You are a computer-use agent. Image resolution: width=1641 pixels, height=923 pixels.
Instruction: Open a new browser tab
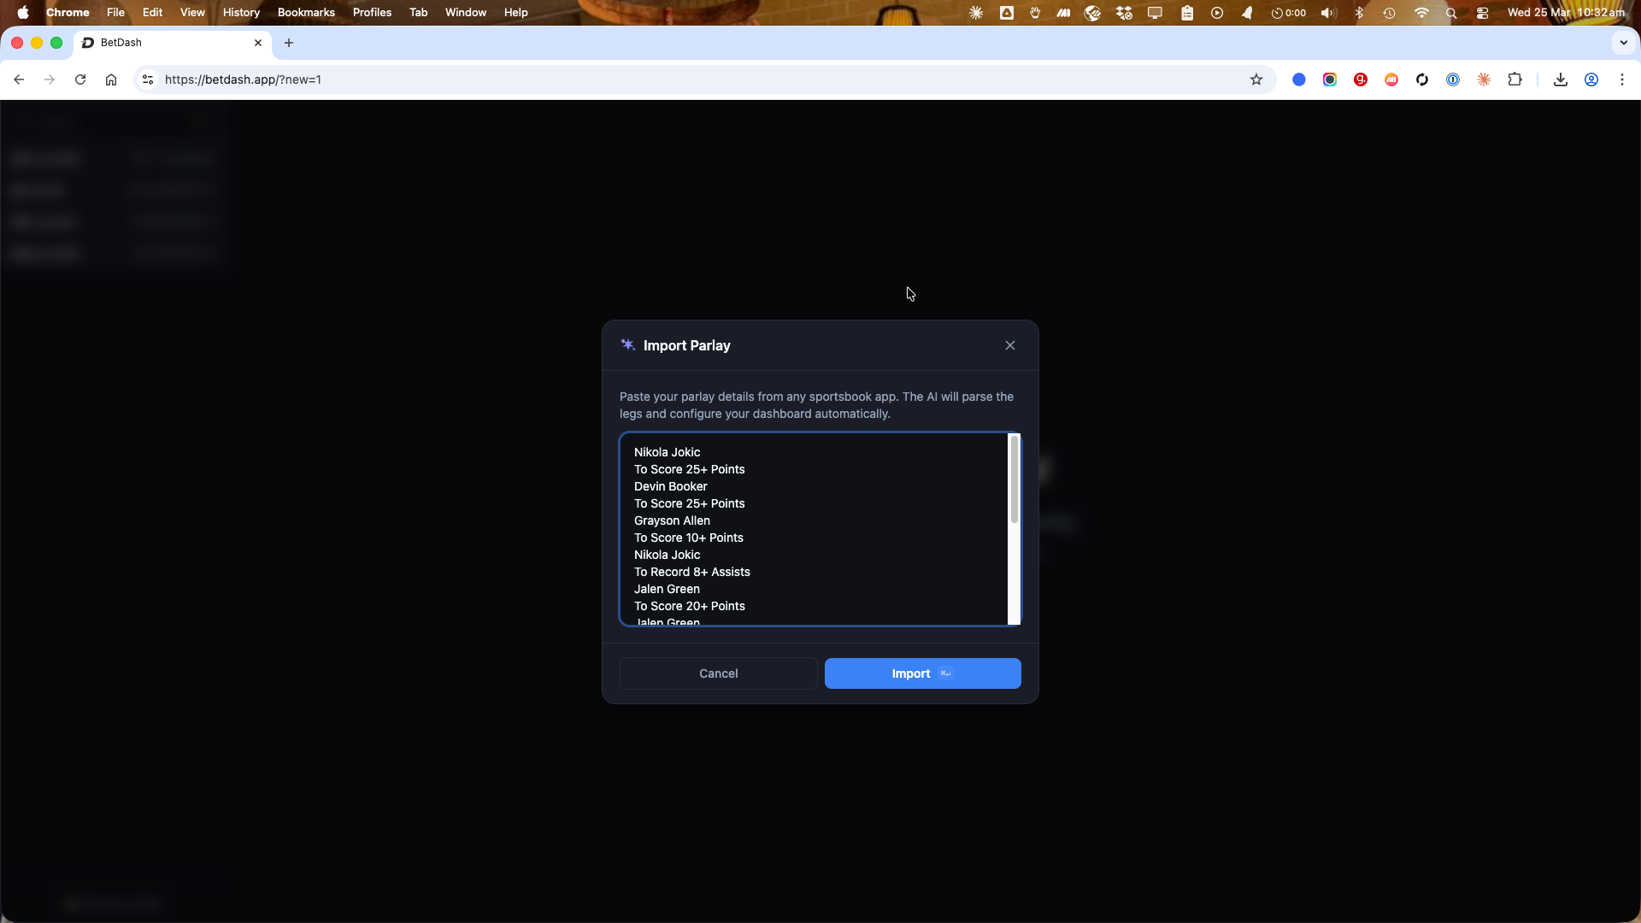289,43
